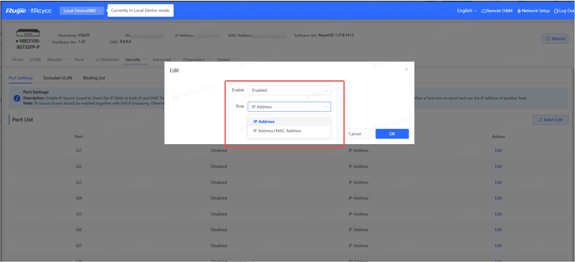Click the model name NBS3100-8GT2SFP-P
The width and height of the screenshot is (575, 262).
30,44
